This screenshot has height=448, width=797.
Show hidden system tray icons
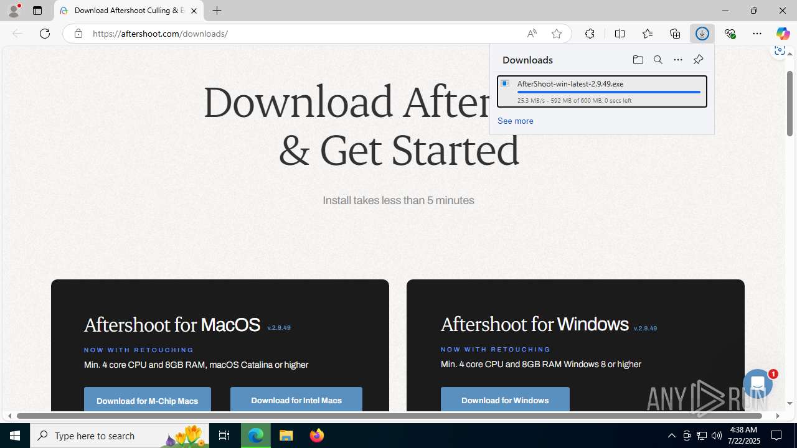click(x=671, y=436)
